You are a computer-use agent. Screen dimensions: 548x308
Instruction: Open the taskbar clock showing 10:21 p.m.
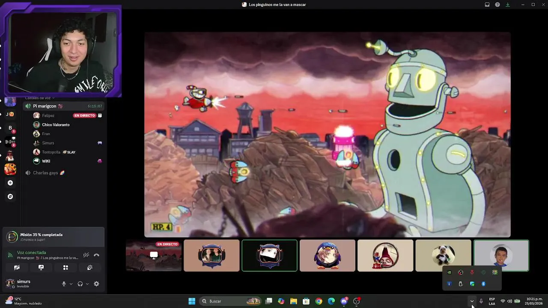click(534, 301)
